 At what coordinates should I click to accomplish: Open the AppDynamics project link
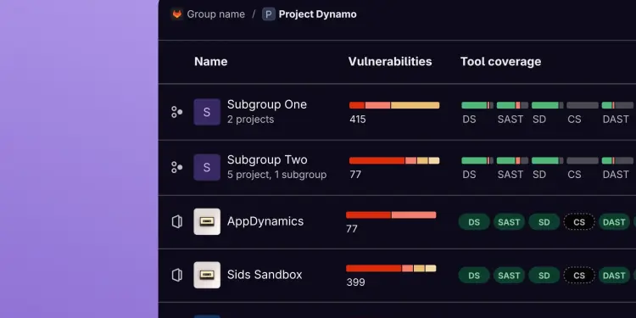pos(265,221)
